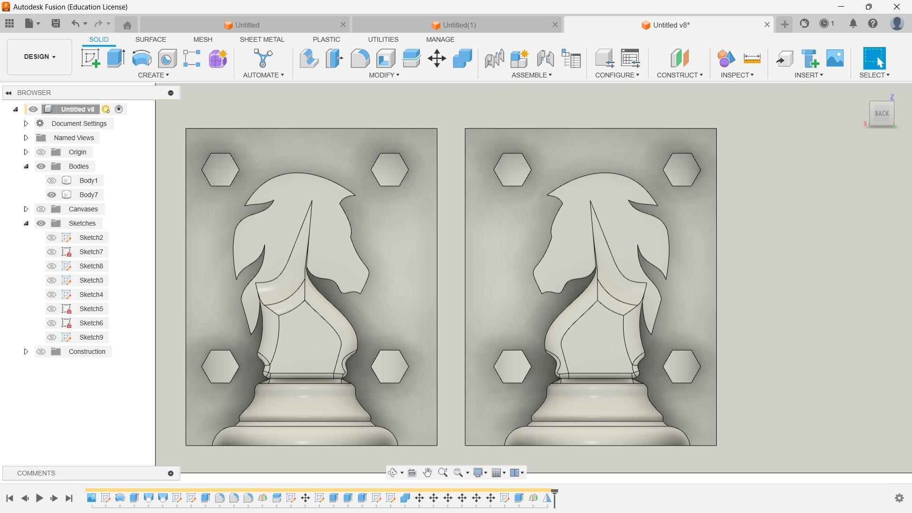Collapse the Sketches folder
Image resolution: width=912 pixels, height=513 pixels.
(26, 223)
